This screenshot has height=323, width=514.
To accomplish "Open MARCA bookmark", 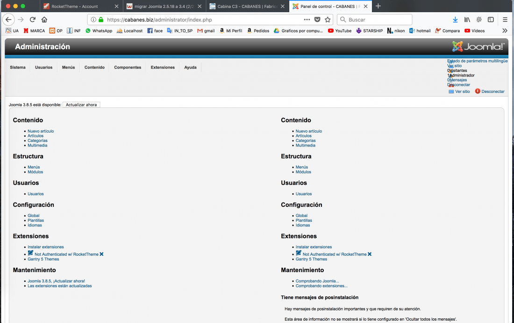I will [34, 31].
